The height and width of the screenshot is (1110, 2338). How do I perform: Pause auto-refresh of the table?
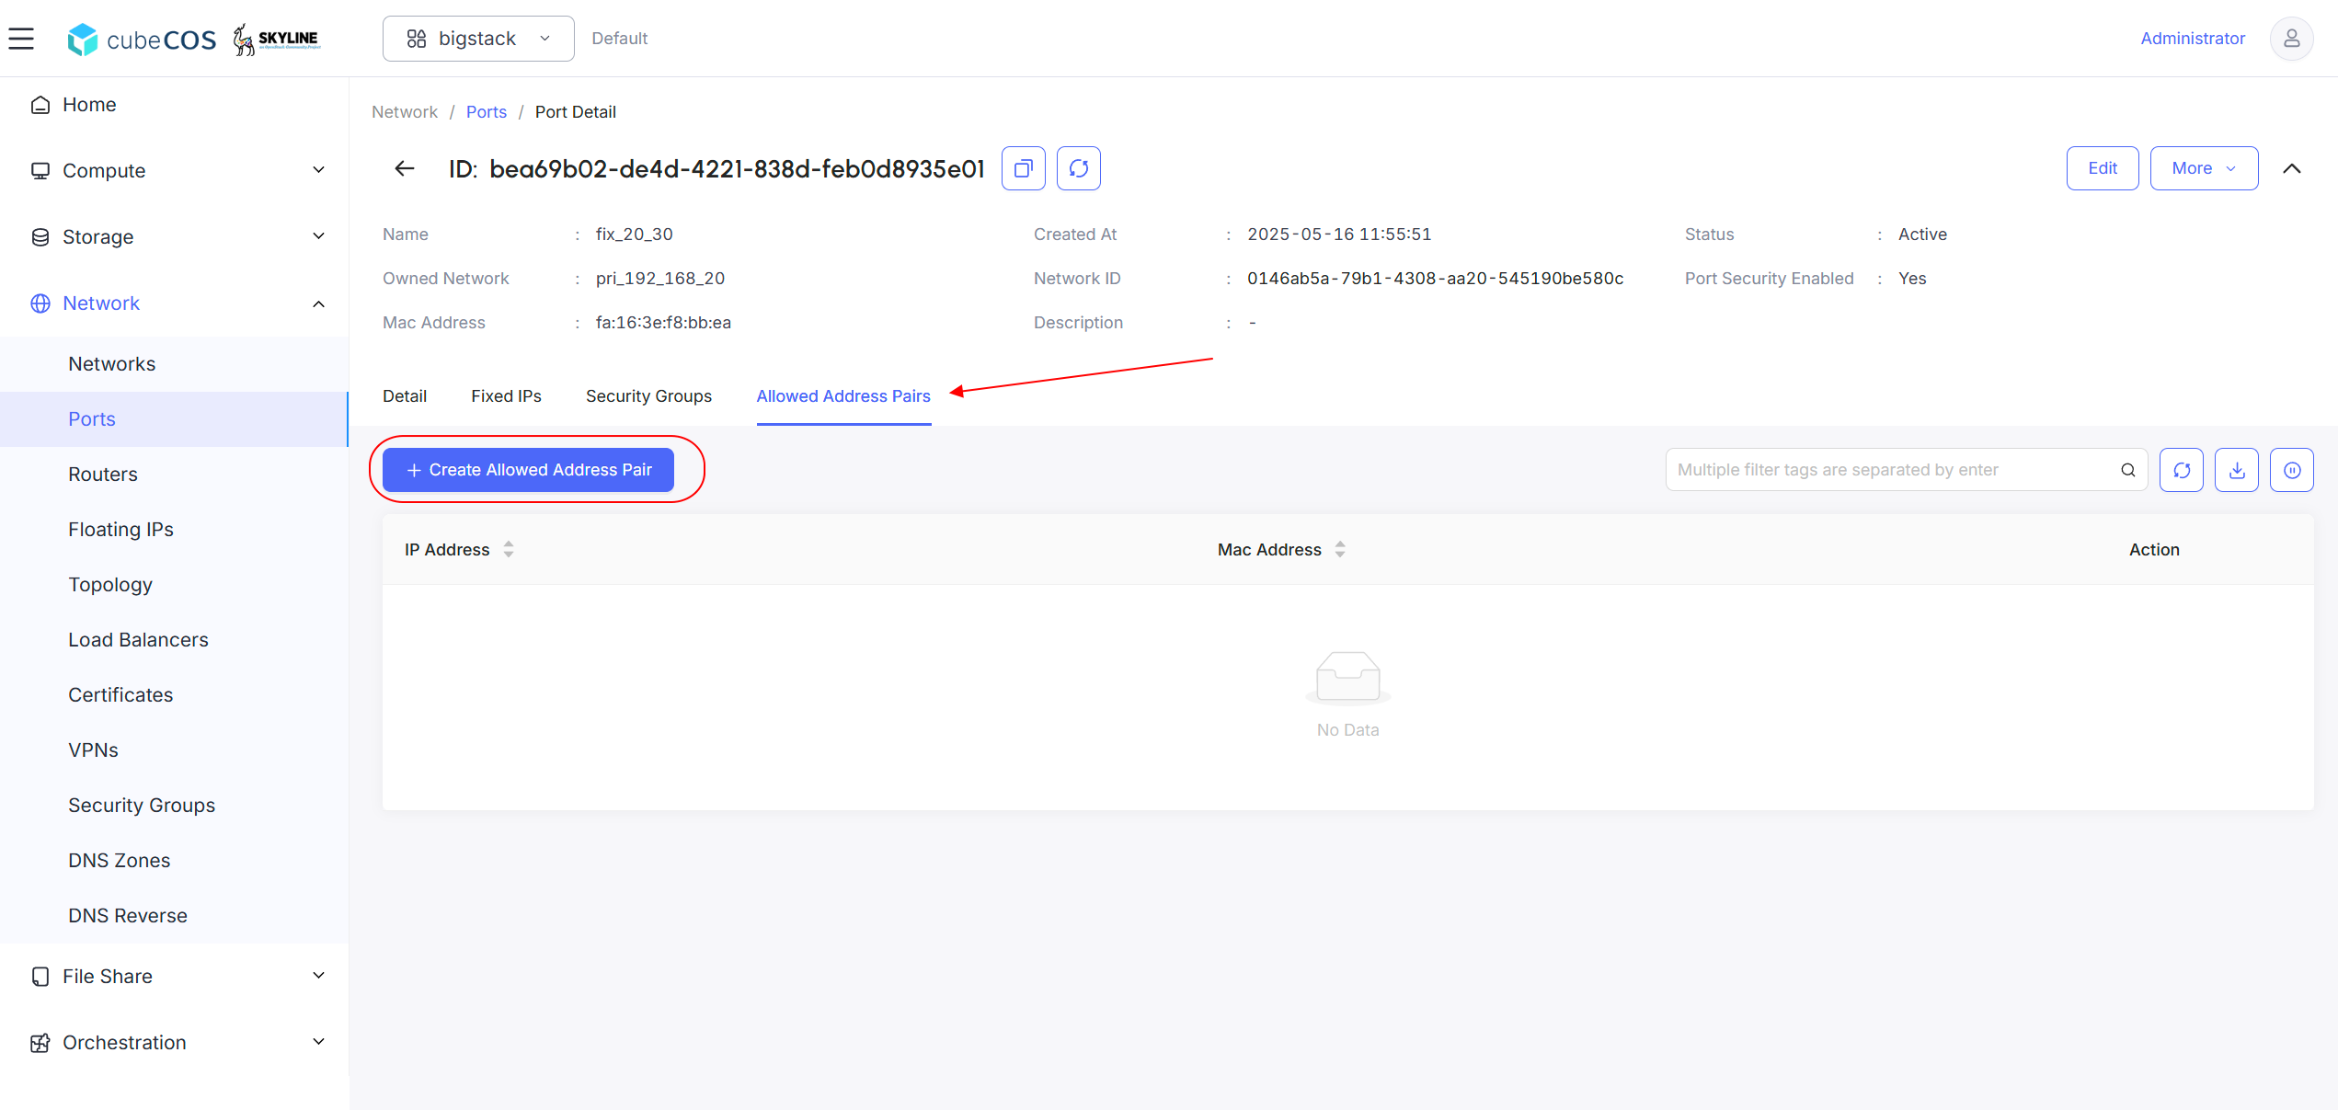[2291, 470]
